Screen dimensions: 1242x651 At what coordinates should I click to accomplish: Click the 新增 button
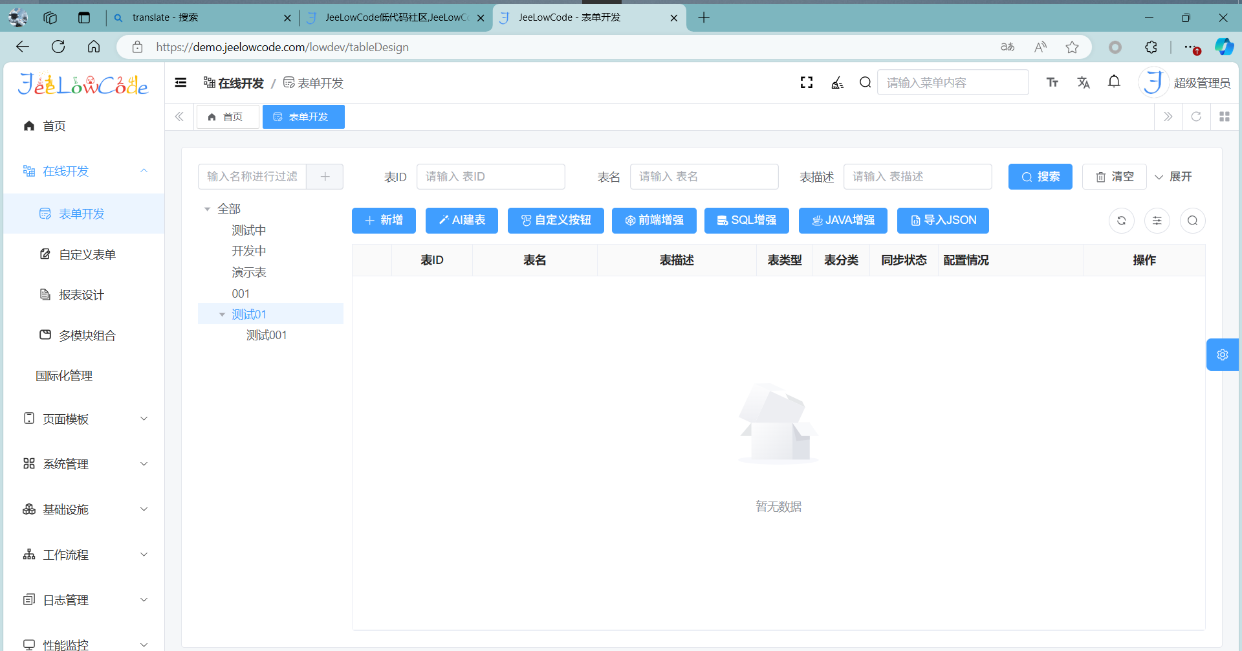tap(384, 221)
